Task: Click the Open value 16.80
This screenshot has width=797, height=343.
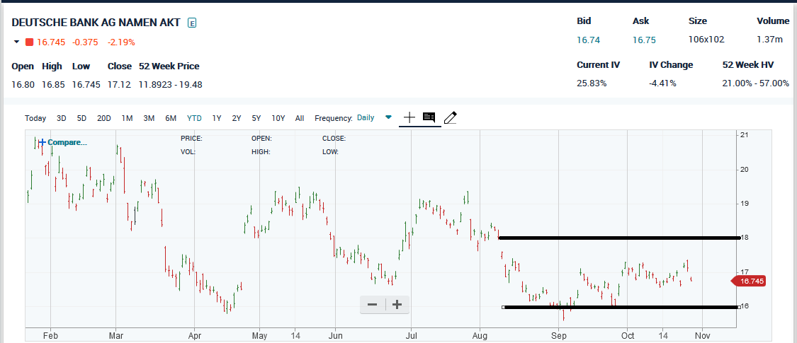Action: click(x=23, y=84)
